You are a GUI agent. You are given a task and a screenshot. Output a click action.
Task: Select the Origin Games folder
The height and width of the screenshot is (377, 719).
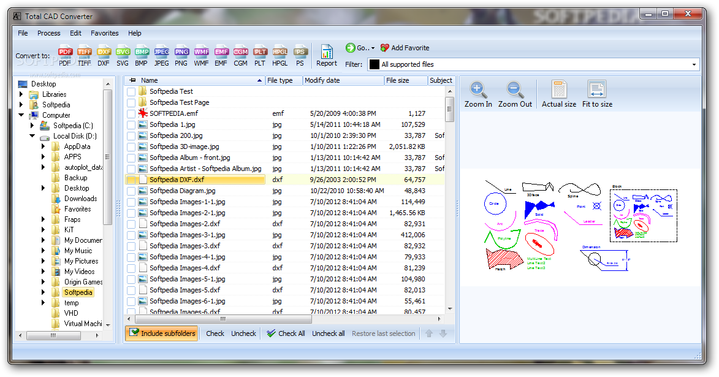(x=83, y=281)
